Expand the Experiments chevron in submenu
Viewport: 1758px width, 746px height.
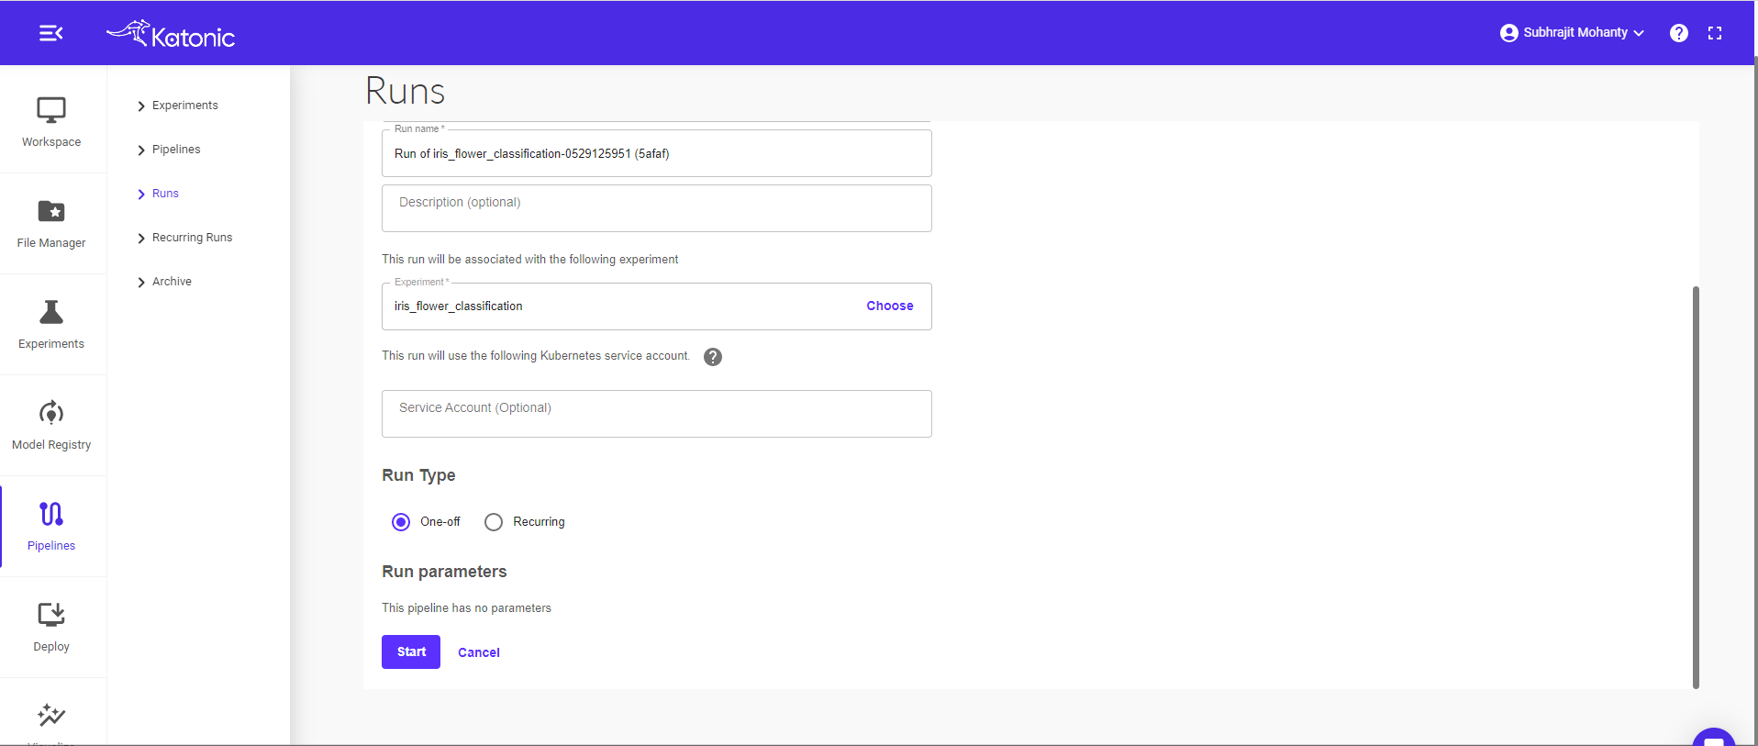pos(141,106)
